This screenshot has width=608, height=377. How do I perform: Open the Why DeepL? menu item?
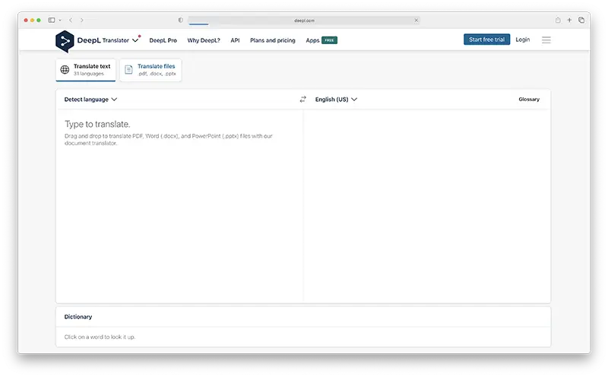(204, 40)
